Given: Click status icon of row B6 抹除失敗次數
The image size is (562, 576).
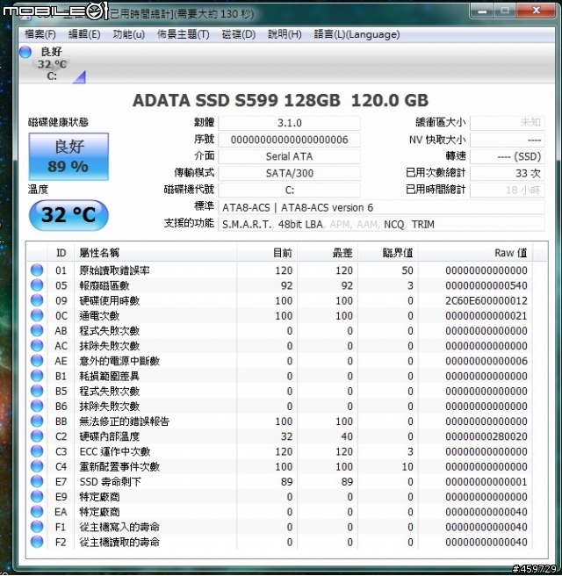Looking at the screenshot, I should pyautogui.click(x=37, y=406).
